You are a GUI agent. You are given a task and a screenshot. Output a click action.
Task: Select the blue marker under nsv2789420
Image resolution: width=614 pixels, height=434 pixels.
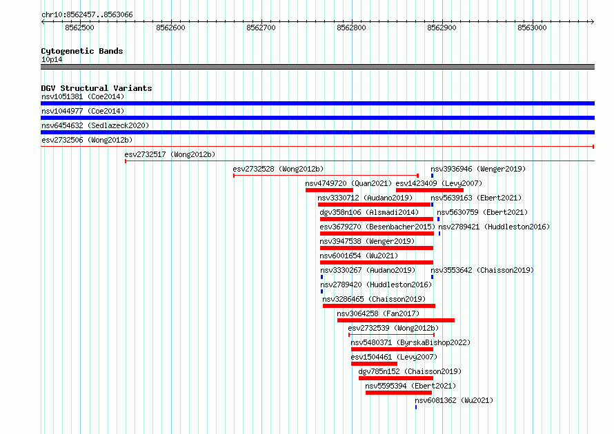click(322, 291)
